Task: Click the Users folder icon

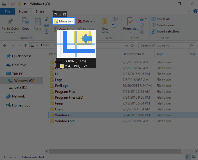Action: 52,109
